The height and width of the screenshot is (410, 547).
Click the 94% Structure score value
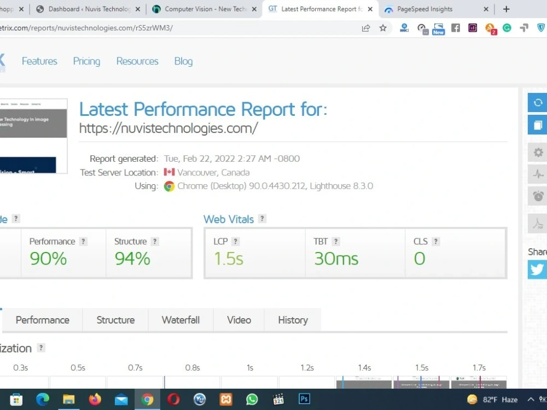coord(132,259)
